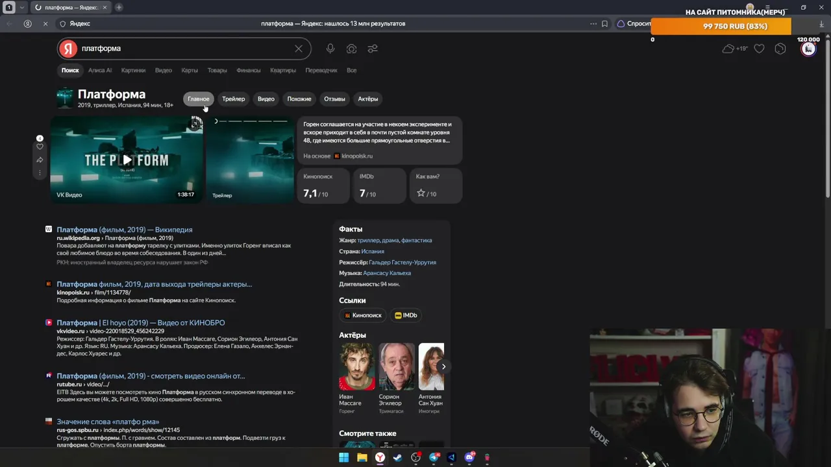
Task: Open Windows Start menu
Action: coord(343,457)
